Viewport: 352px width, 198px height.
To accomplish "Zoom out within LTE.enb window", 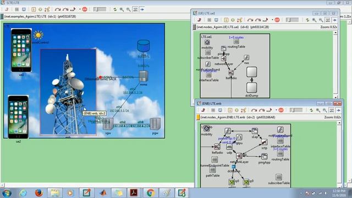I will click(x=325, y=110).
